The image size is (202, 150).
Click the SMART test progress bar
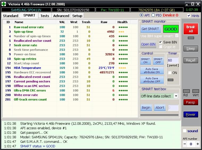pos(159,115)
